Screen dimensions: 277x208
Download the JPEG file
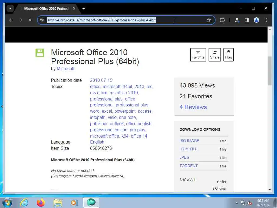click(184, 157)
